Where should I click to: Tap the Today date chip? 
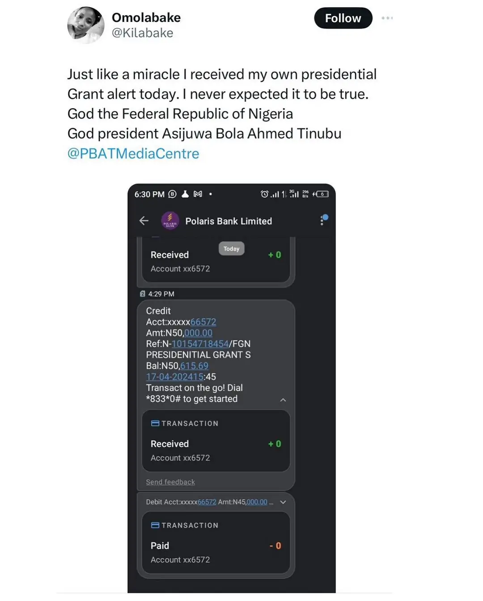(x=231, y=249)
